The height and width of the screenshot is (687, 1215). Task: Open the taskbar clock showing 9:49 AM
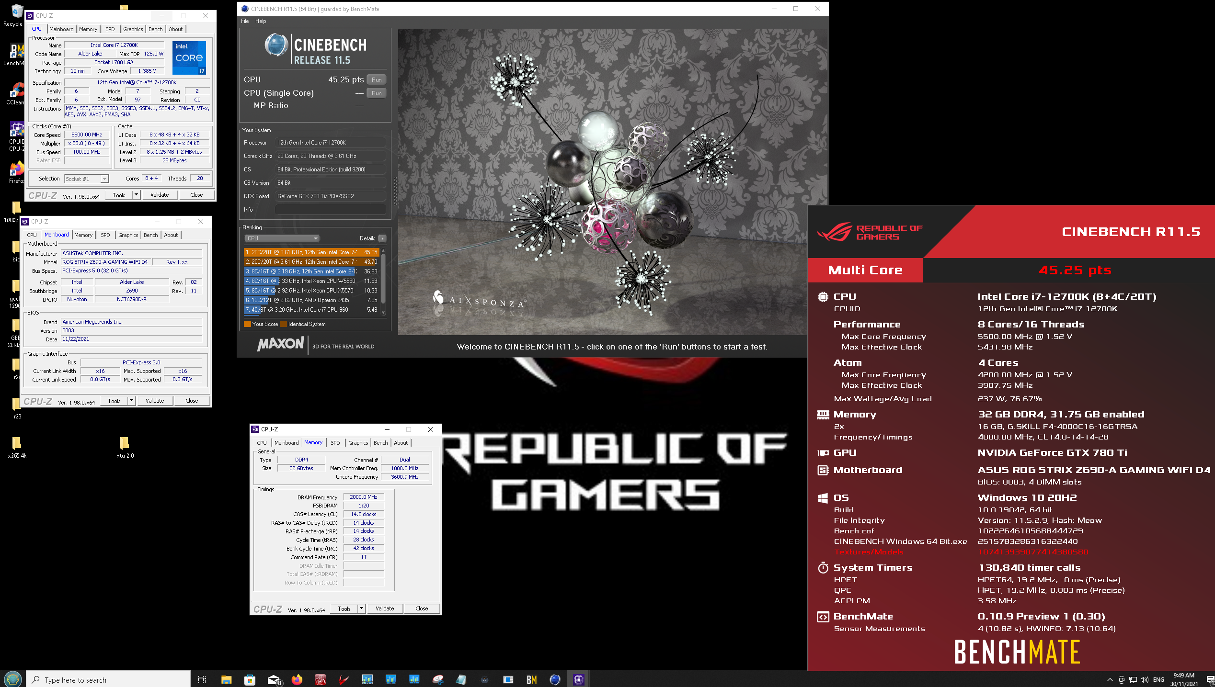[1184, 679]
